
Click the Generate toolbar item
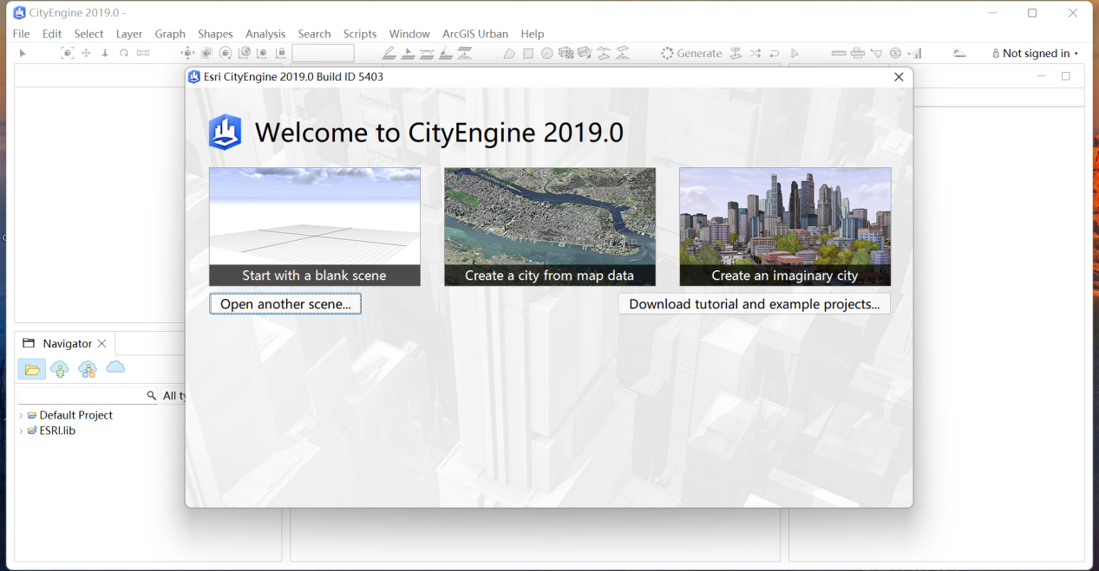691,53
